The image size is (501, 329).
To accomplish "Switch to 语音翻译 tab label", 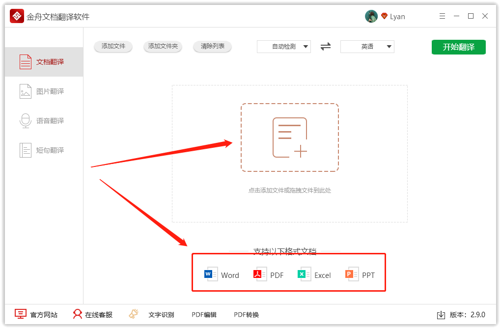I will coord(50,121).
